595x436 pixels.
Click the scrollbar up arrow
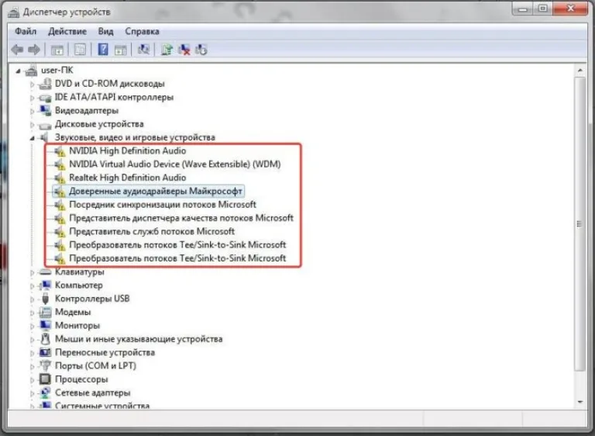[580, 71]
